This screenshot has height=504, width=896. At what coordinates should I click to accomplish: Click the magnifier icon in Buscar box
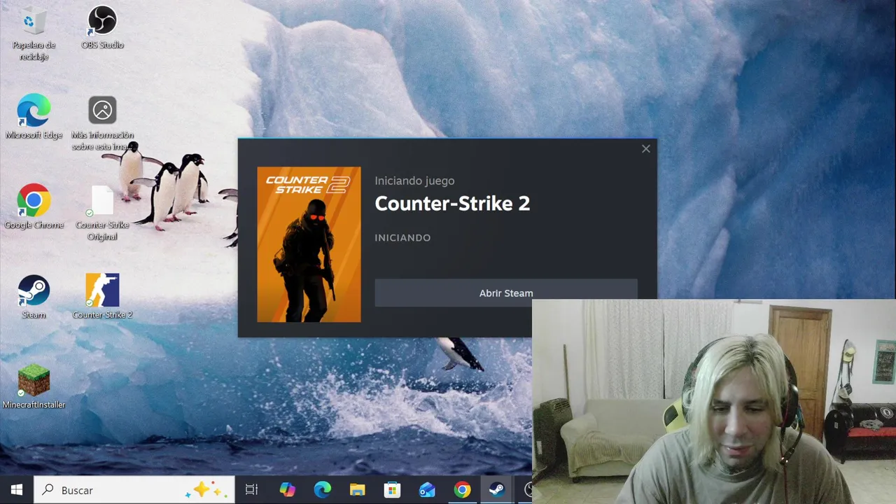click(48, 490)
